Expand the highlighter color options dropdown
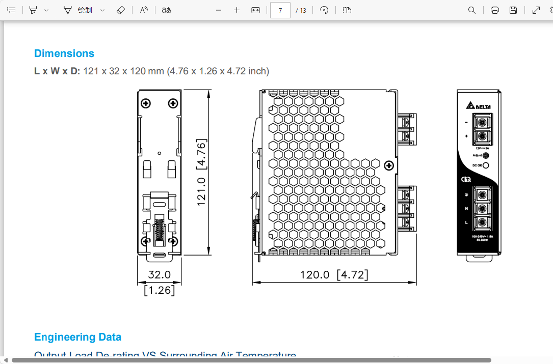Screen dimensions: 553x364 [x=46, y=10]
